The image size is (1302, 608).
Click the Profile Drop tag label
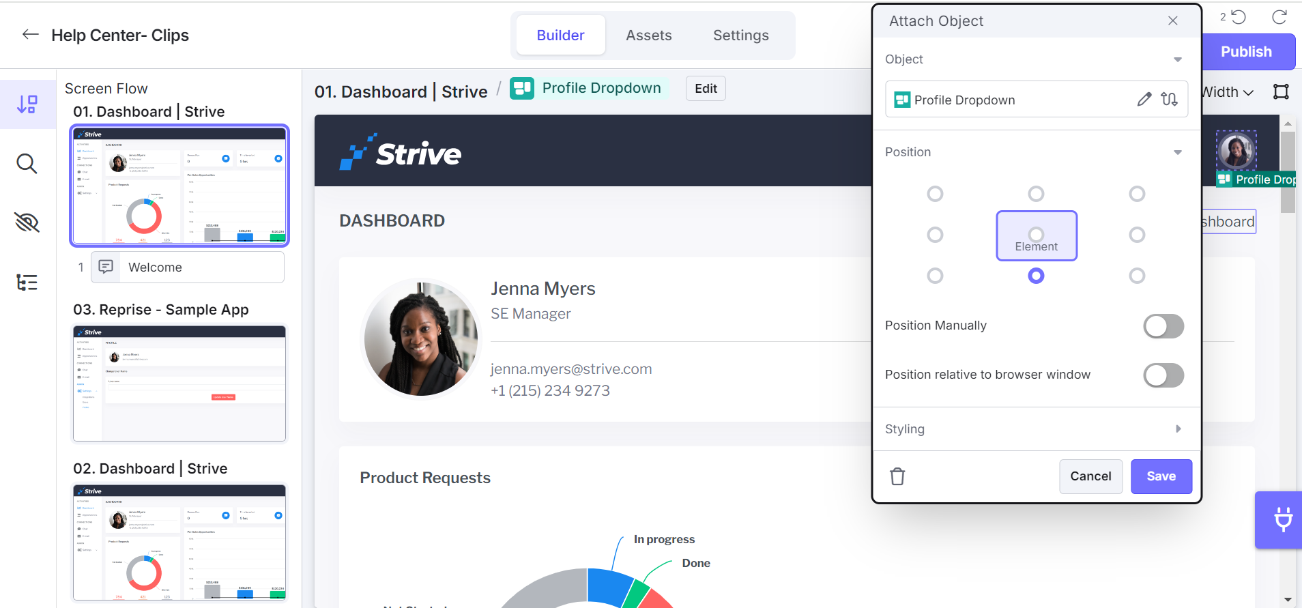[1258, 179]
